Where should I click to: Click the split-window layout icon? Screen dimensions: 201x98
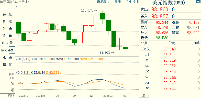point(137,2)
